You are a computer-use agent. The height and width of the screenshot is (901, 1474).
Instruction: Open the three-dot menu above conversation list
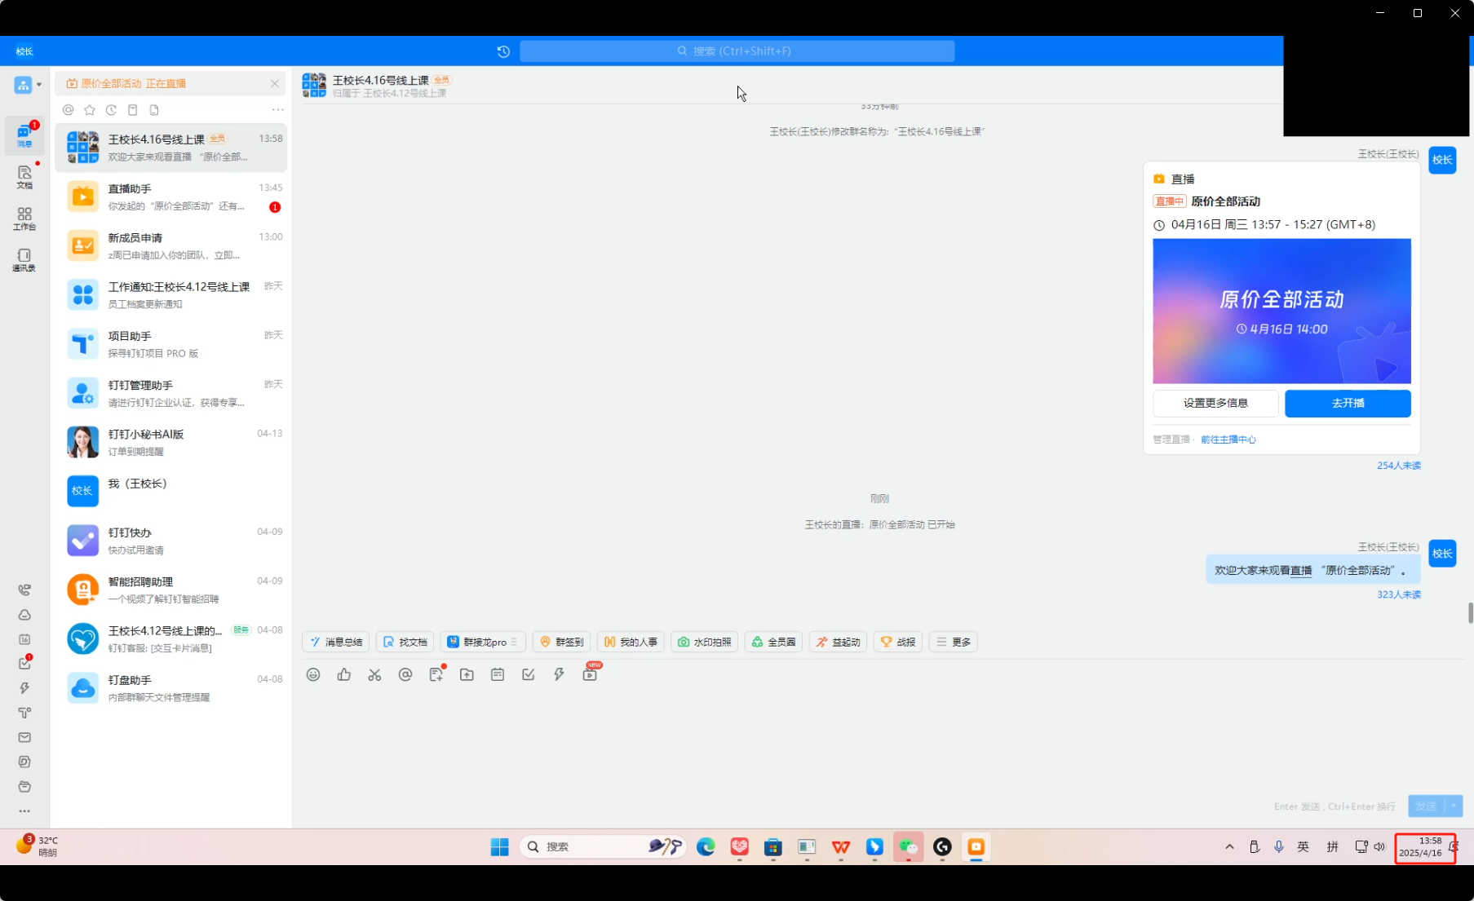click(x=277, y=110)
